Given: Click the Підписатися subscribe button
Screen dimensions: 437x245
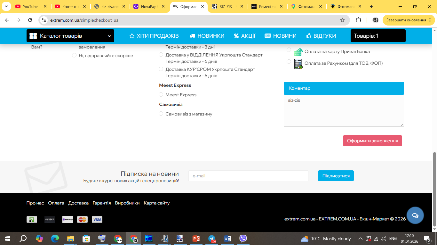Looking at the screenshot, I should click(x=336, y=176).
